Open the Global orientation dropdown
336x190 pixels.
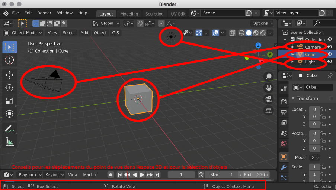106,23
